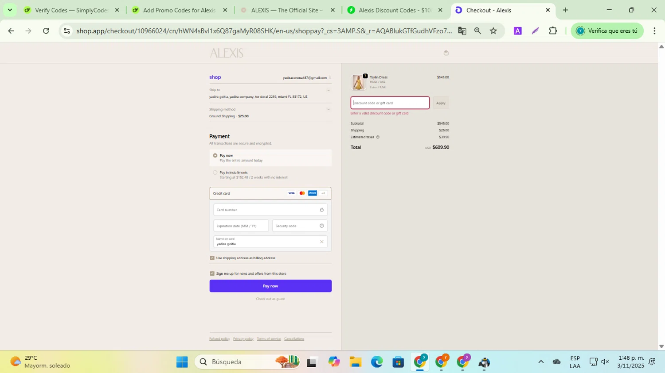Click the Visa card icon
The width and height of the screenshot is (665, 373).
pyautogui.click(x=291, y=193)
